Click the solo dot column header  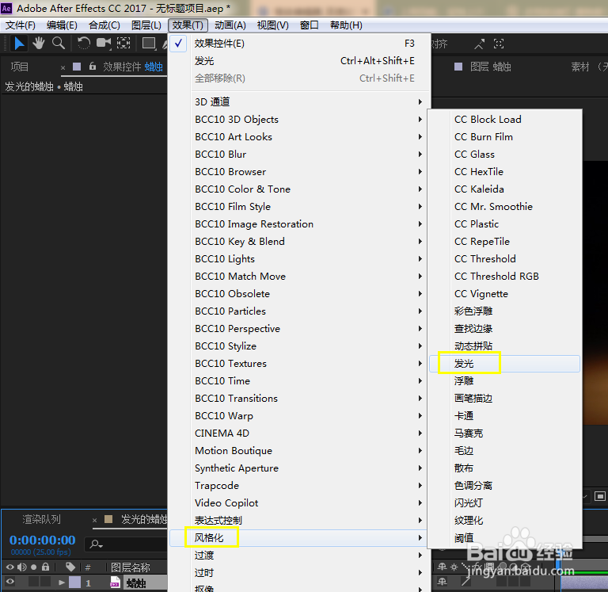[x=34, y=567]
